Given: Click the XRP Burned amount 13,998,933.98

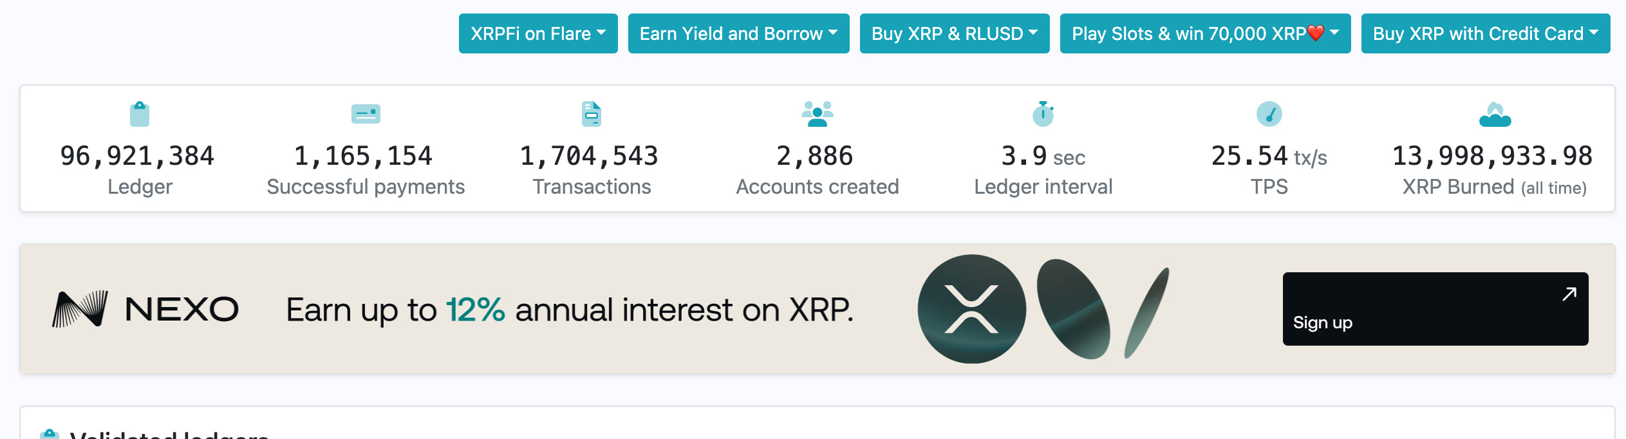Looking at the screenshot, I should 1493,156.
